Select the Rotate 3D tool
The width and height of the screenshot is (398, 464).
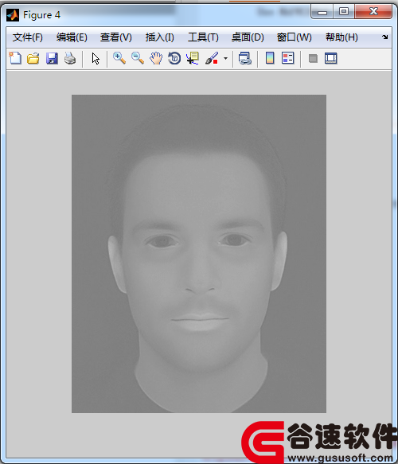tap(174, 58)
